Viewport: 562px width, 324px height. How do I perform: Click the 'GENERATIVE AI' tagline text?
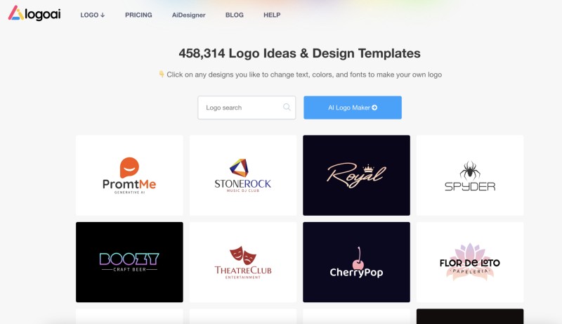pos(129,193)
